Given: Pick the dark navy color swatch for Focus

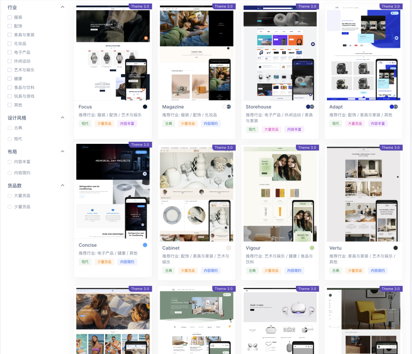Looking at the screenshot, I should point(145,107).
